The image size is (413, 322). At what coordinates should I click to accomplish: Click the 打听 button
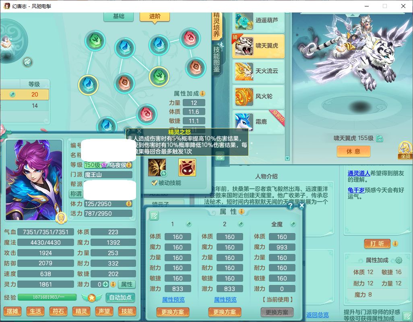click(x=377, y=244)
